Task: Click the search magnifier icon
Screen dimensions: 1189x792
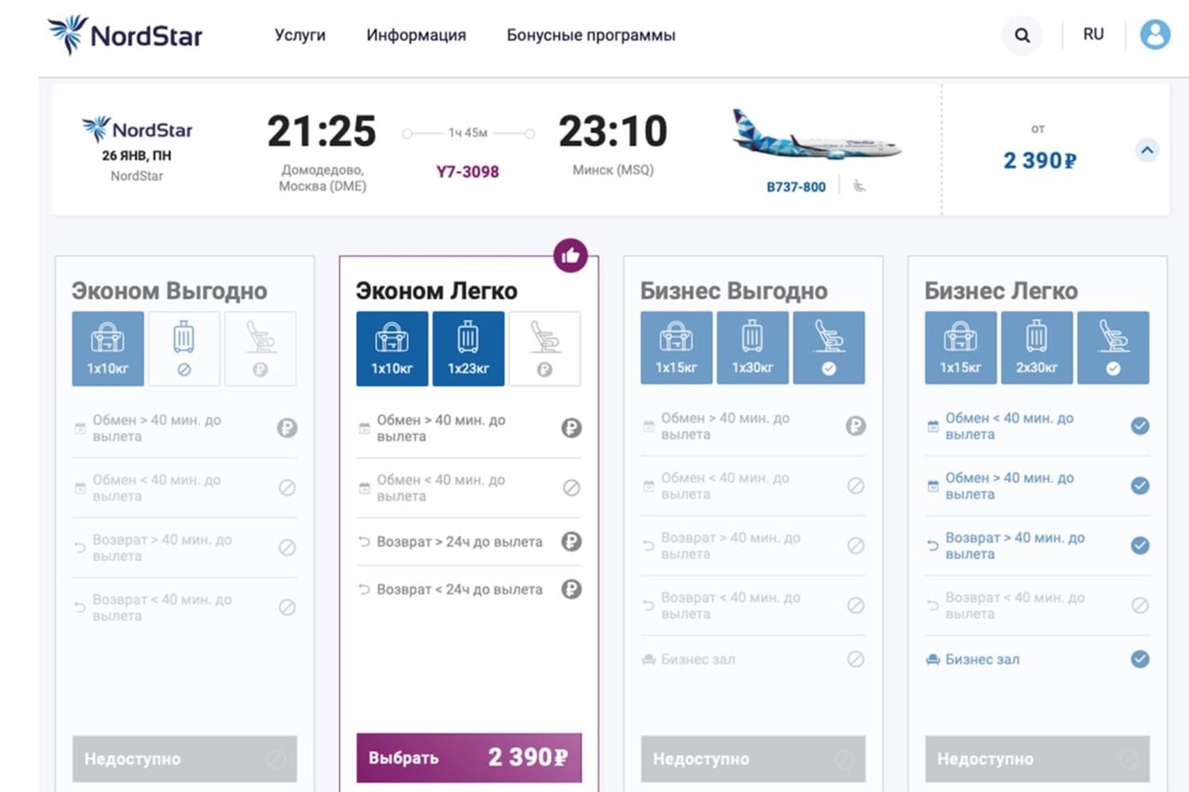Action: (x=1022, y=36)
